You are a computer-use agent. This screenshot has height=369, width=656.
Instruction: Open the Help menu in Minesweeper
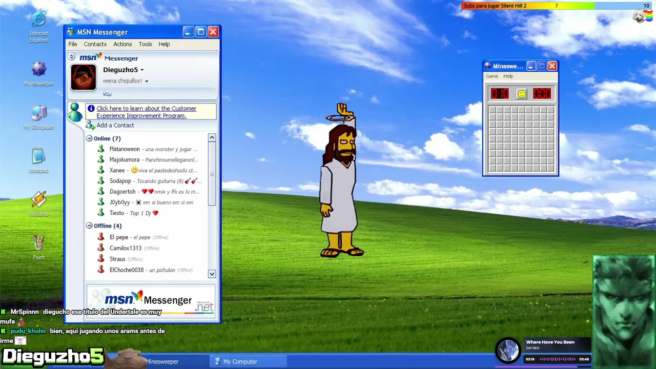[x=508, y=76]
